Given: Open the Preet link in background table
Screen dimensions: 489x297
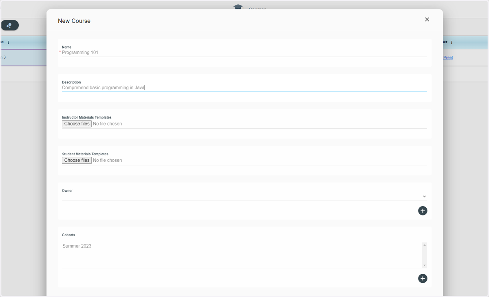Looking at the screenshot, I should point(448,57).
